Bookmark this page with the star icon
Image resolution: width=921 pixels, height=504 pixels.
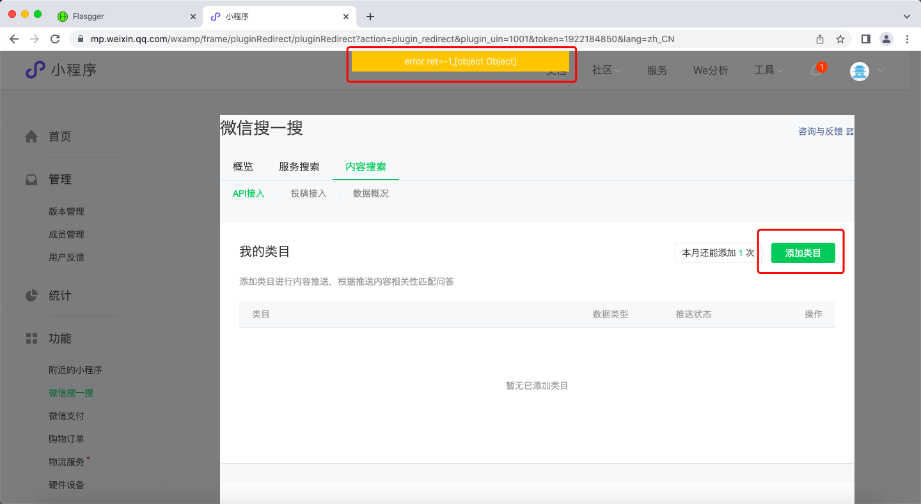tap(840, 39)
